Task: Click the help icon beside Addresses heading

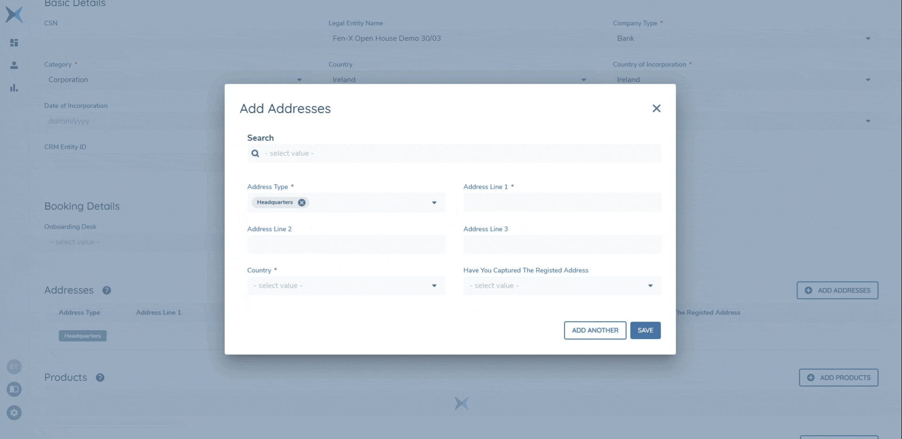Action: coord(107,290)
